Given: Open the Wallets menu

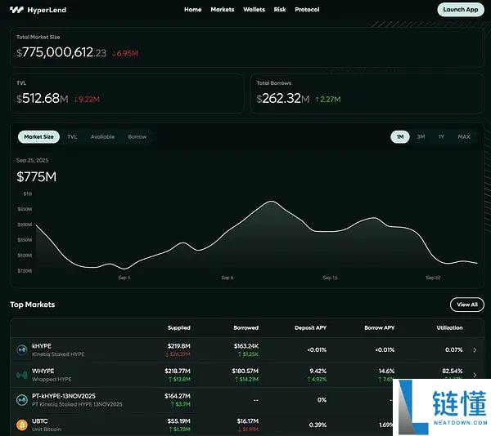Looking at the screenshot, I should (x=254, y=10).
